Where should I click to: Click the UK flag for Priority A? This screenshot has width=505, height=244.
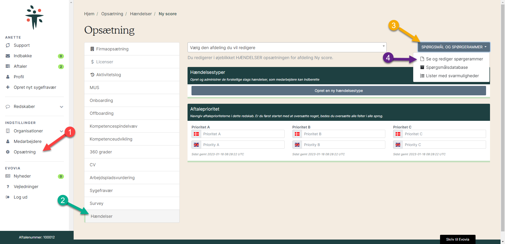[196, 145]
